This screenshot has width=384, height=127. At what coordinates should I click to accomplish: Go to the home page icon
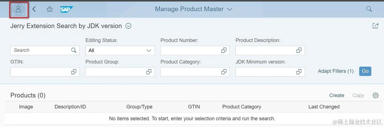pos(50,9)
